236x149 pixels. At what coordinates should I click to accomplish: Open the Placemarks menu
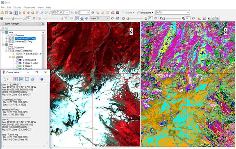[x=29, y=7]
